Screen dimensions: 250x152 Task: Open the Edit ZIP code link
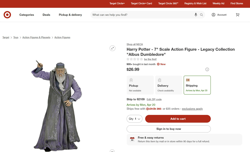click(x=154, y=99)
